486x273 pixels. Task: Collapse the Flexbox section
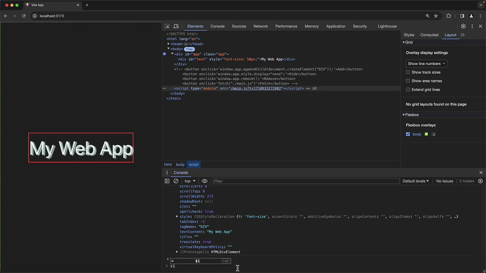[404, 115]
